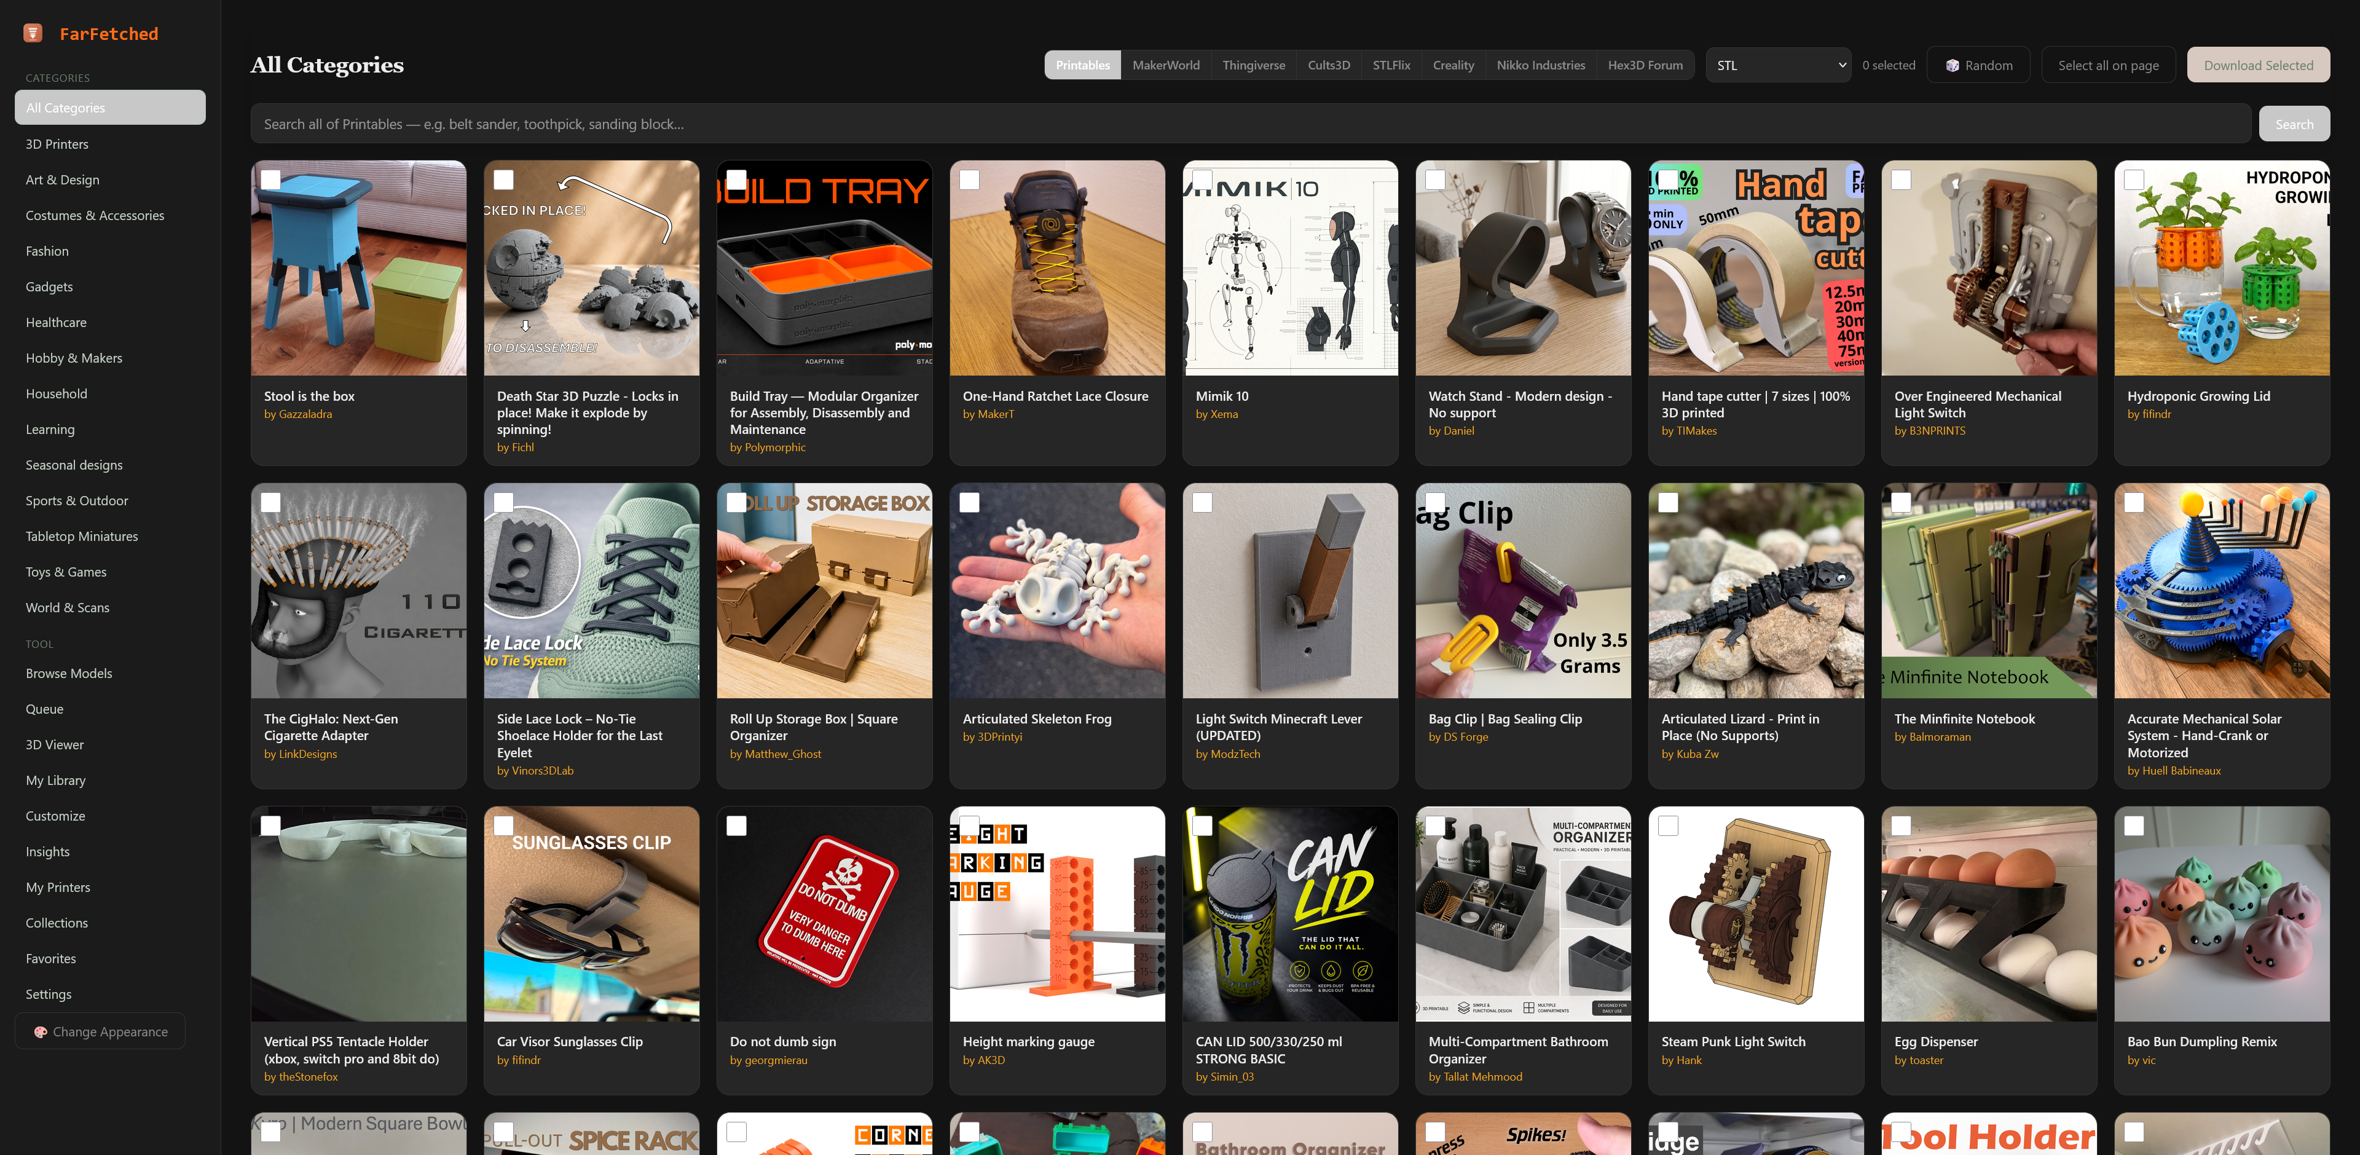Switch to the Cults3D source tab
The width and height of the screenshot is (2360, 1155).
click(x=1328, y=65)
